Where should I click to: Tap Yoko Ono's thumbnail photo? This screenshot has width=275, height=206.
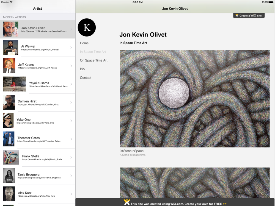[x=8, y=121]
